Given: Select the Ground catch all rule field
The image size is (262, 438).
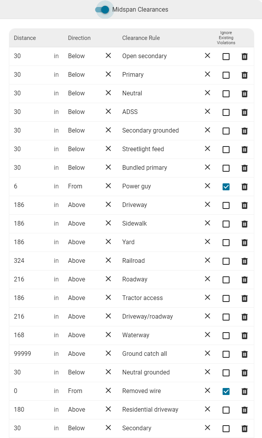Looking at the screenshot, I should pyautogui.click(x=162, y=354).
